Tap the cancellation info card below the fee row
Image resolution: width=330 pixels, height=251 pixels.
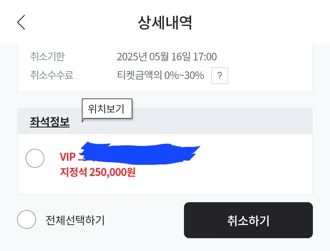pyautogui.click(x=165, y=88)
